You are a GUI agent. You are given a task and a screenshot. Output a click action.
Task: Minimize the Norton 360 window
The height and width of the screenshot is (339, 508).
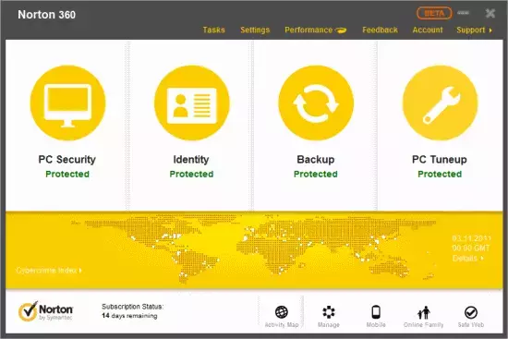[464, 13]
